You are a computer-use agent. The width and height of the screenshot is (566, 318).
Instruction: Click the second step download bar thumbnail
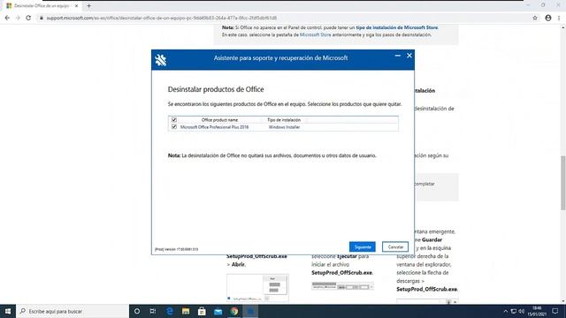tap(342, 286)
